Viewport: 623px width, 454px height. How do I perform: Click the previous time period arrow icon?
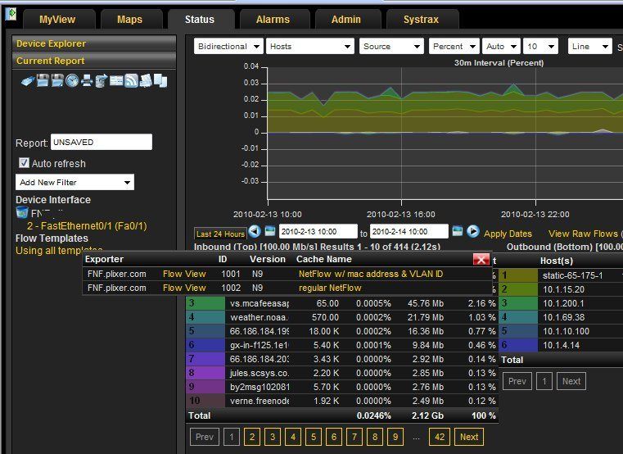[255, 231]
